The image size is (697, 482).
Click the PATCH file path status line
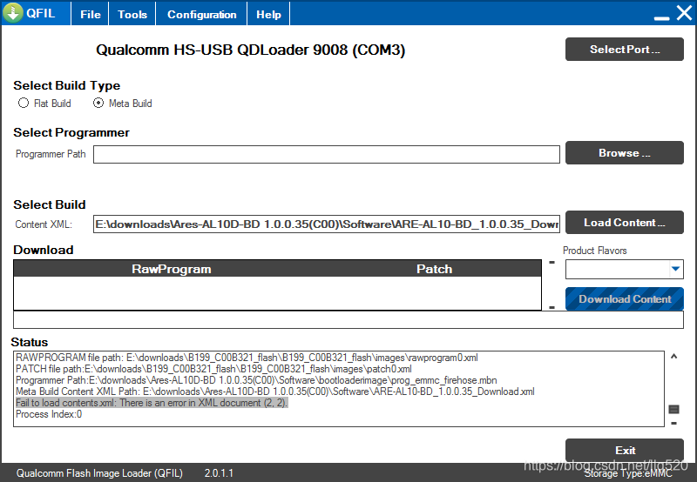(x=213, y=369)
